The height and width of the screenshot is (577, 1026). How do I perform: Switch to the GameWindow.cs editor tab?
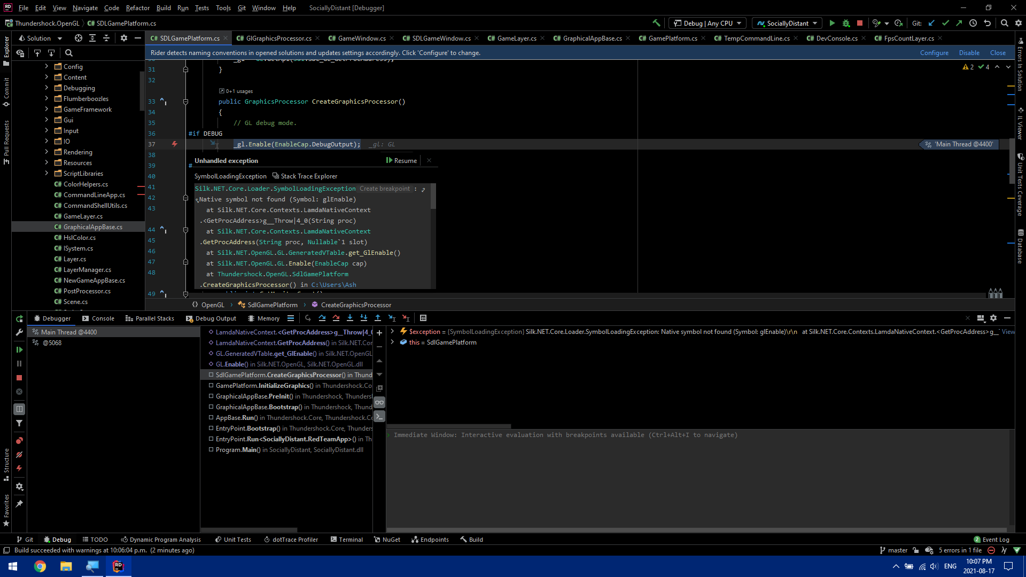tap(361, 38)
